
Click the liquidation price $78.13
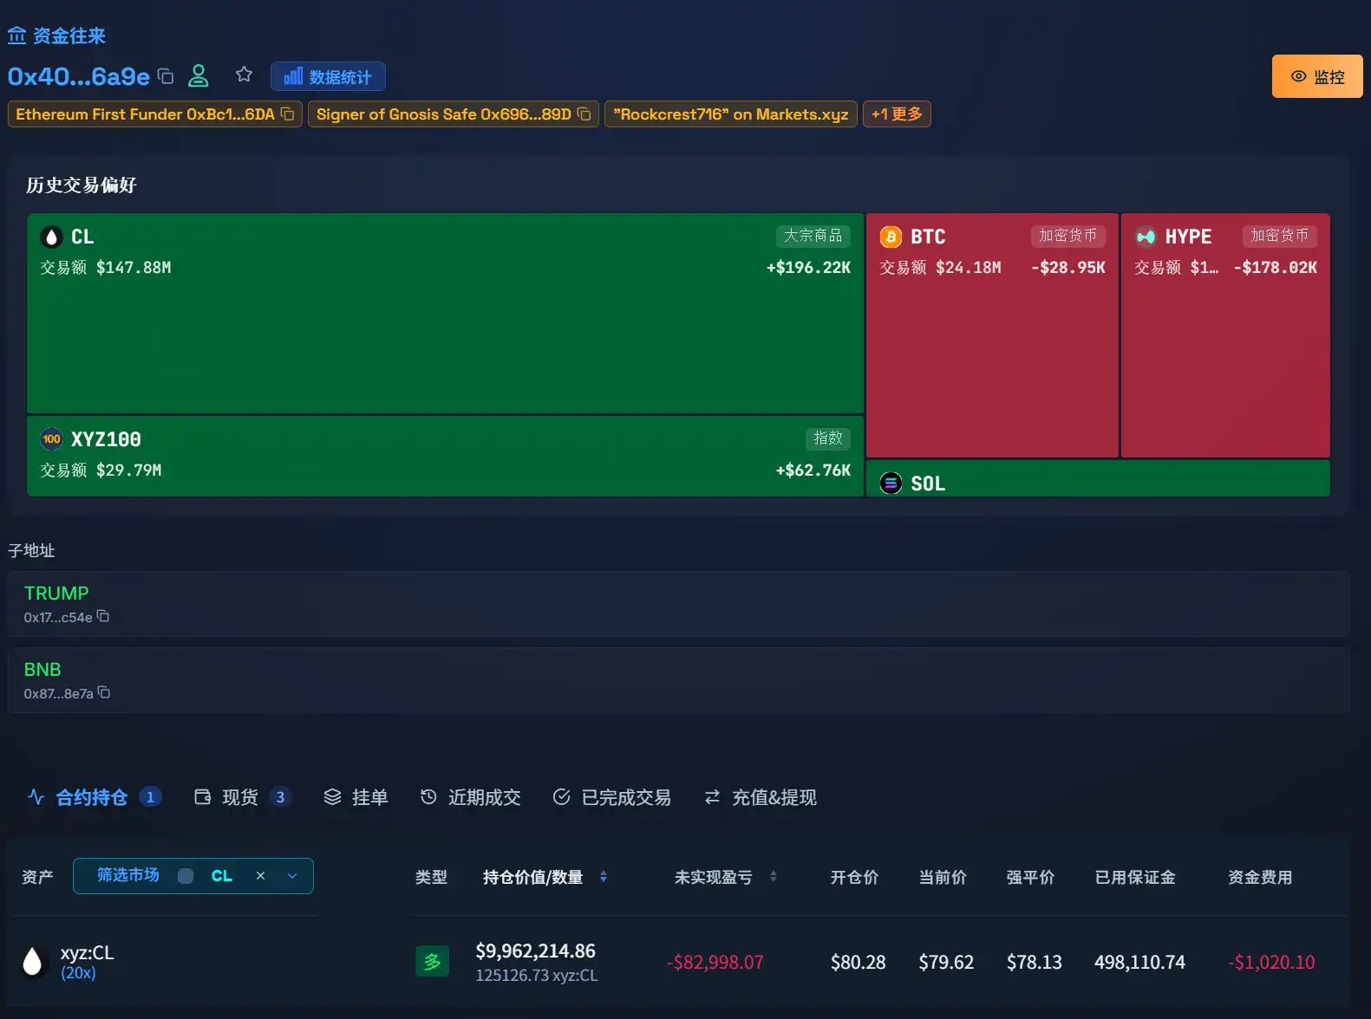[x=1034, y=962]
